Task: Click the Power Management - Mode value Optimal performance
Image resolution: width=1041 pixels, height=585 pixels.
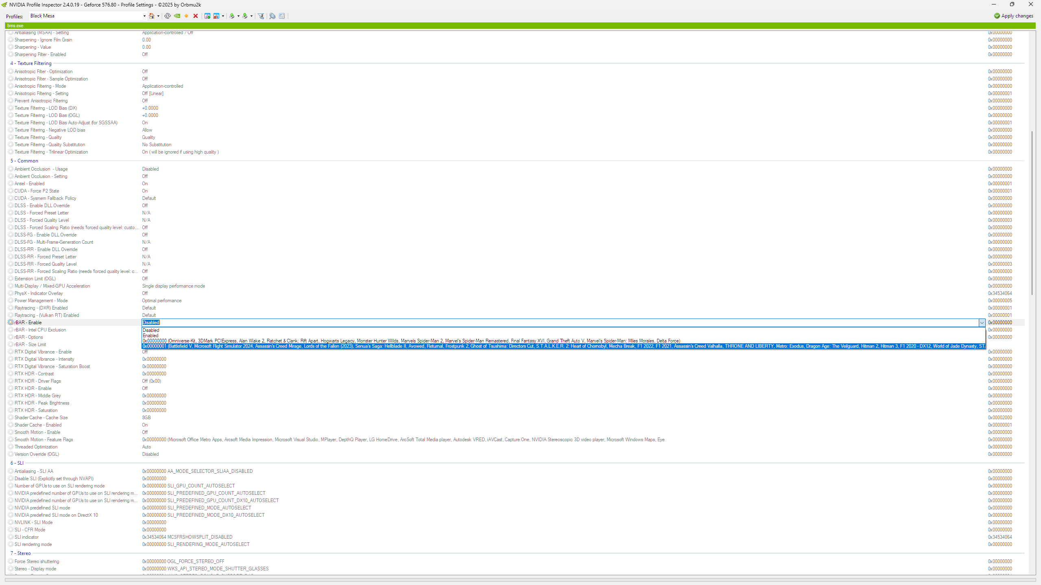Action: (x=162, y=301)
